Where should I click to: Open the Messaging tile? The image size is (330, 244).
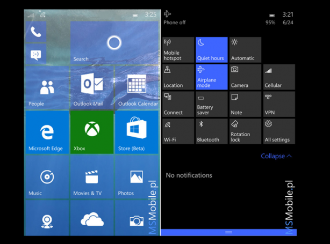pyautogui.click(x=36, y=54)
